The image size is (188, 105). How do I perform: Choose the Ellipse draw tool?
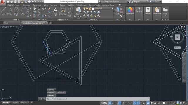pos(28,12)
